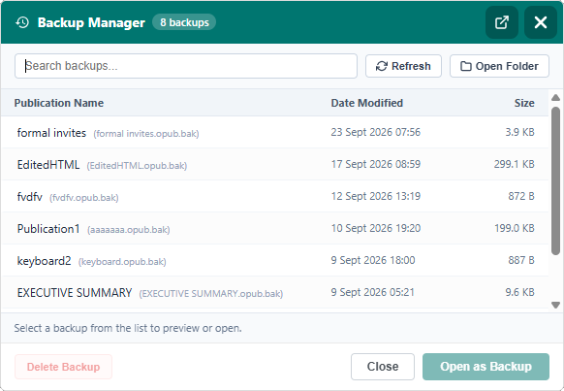Viewport: 564px width, 391px height.
Task: Select the formal invites backup
Action: click(x=275, y=133)
